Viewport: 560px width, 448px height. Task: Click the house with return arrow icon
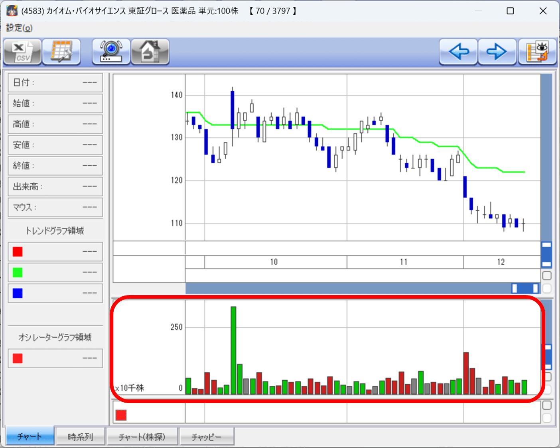point(150,51)
